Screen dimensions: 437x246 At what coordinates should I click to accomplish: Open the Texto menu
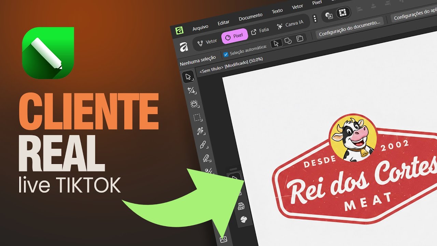277,11
